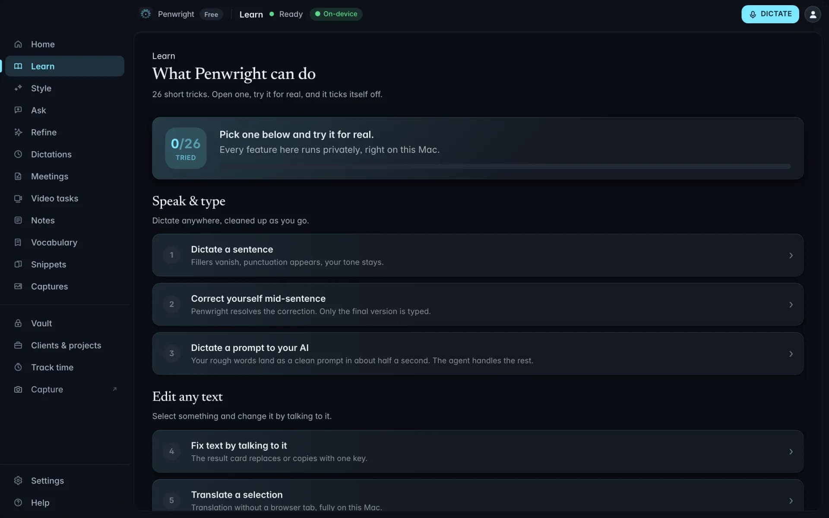
Task: Expand Fix text by talking chevron
Action: 791,452
